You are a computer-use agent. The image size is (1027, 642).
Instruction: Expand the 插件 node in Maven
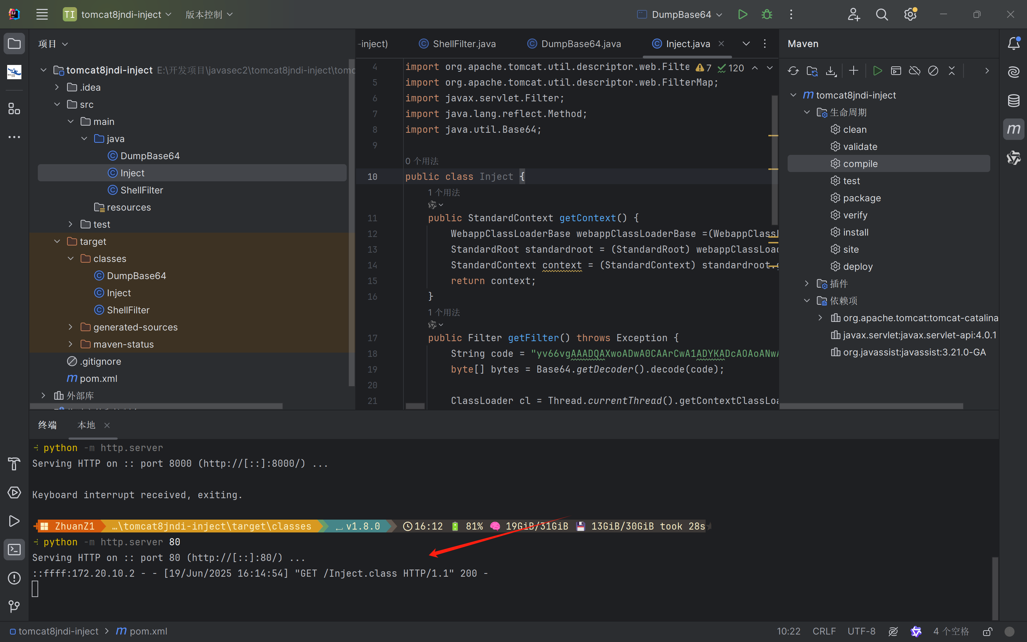807,283
